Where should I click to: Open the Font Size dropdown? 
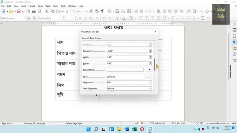pos(74,18)
